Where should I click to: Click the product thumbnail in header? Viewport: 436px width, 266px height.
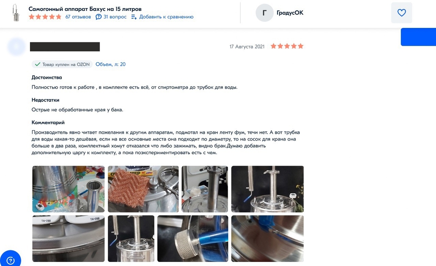coord(16,13)
